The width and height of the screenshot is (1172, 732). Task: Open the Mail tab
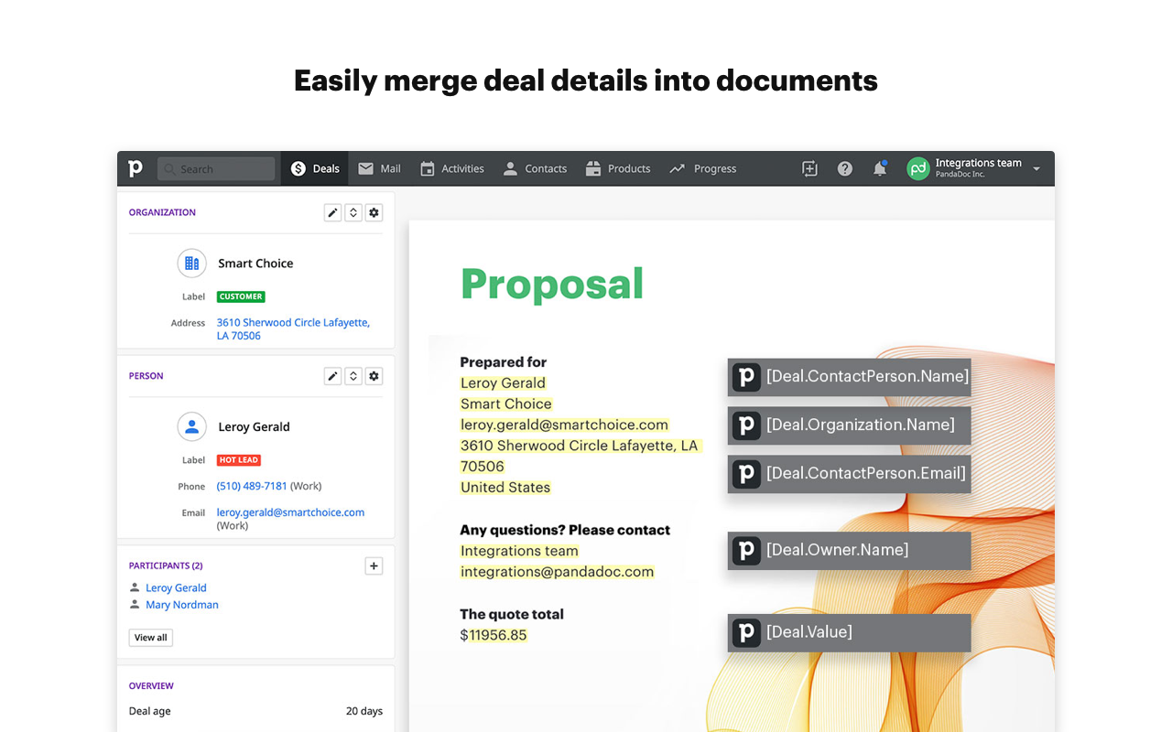click(x=380, y=168)
